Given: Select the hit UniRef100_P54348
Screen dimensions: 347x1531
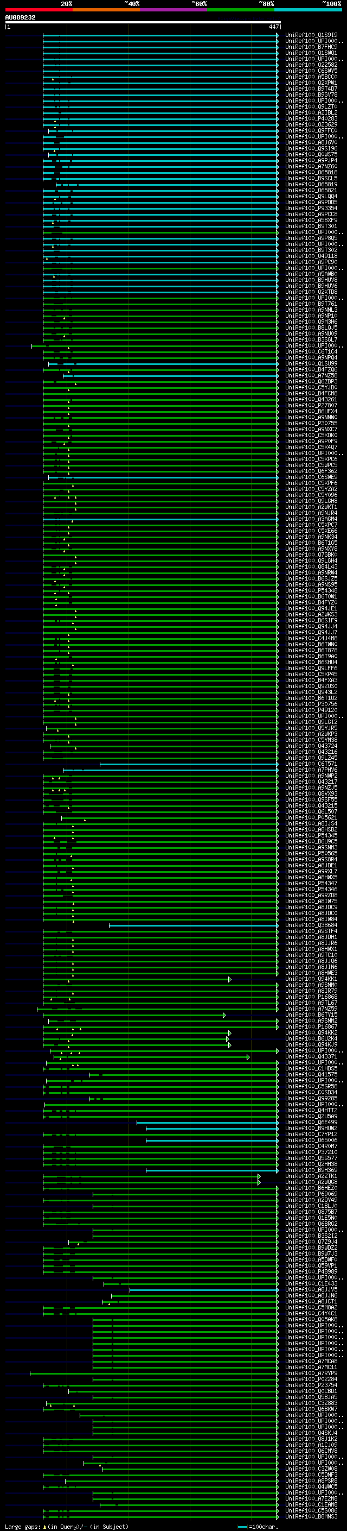Looking at the screenshot, I should point(311,591).
